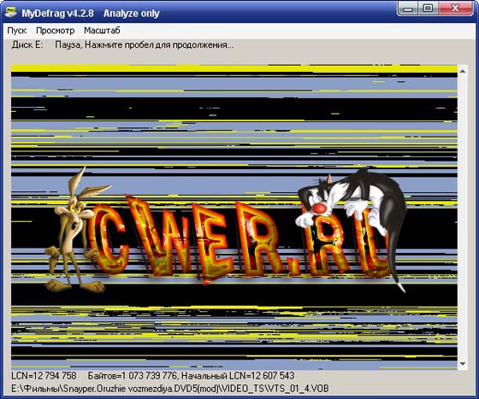Open the Просмотр menu

(56, 31)
